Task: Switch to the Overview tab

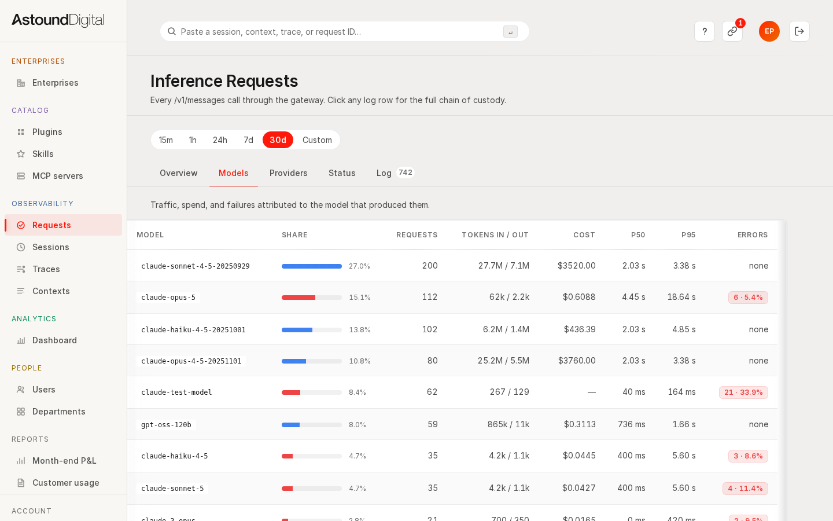Action: [x=179, y=173]
